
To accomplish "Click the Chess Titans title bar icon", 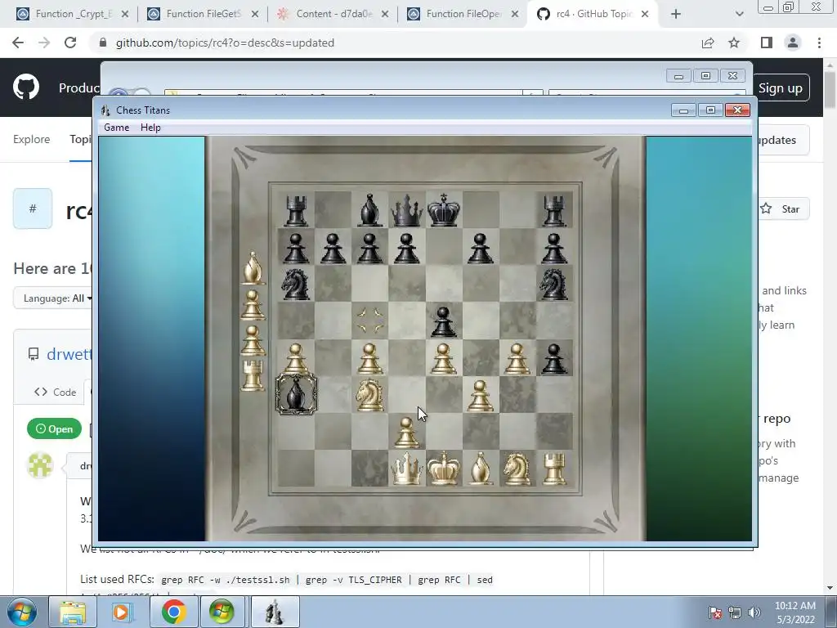I will click(x=105, y=110).
